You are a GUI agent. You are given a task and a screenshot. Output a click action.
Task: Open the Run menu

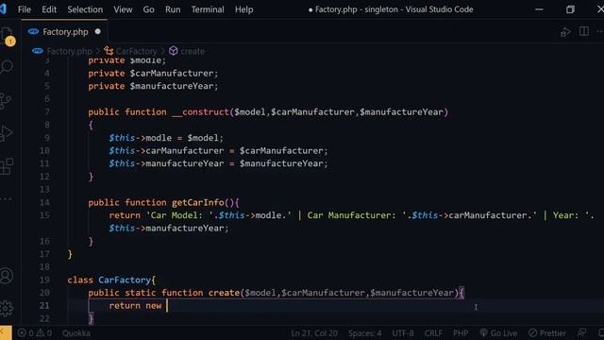(x=173, y=9)
